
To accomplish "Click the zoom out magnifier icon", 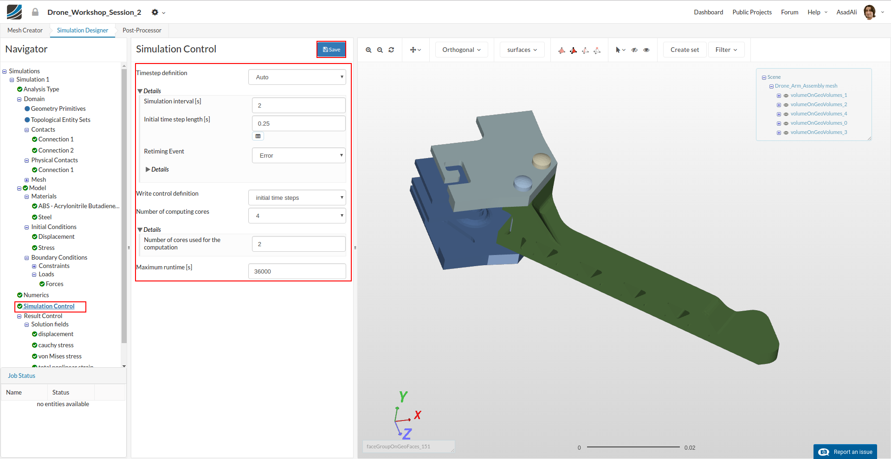I will pos(380,50).
